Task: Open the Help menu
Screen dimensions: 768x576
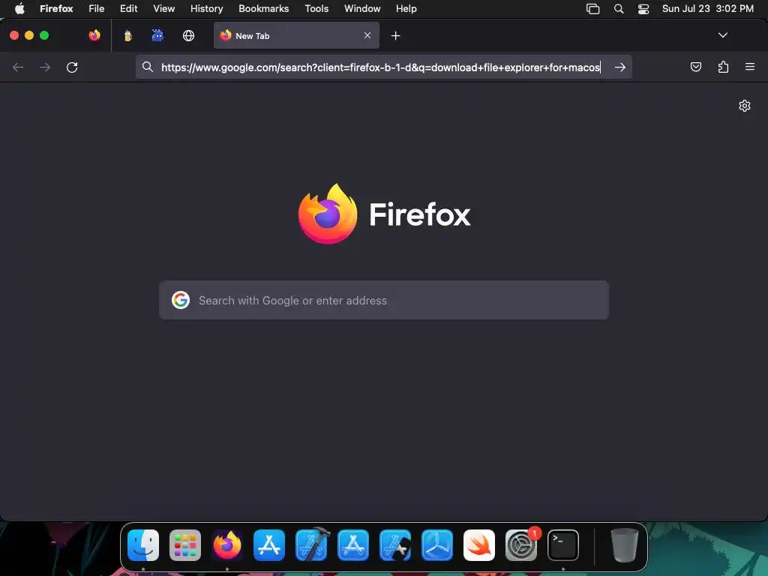Action: [406, 8]
